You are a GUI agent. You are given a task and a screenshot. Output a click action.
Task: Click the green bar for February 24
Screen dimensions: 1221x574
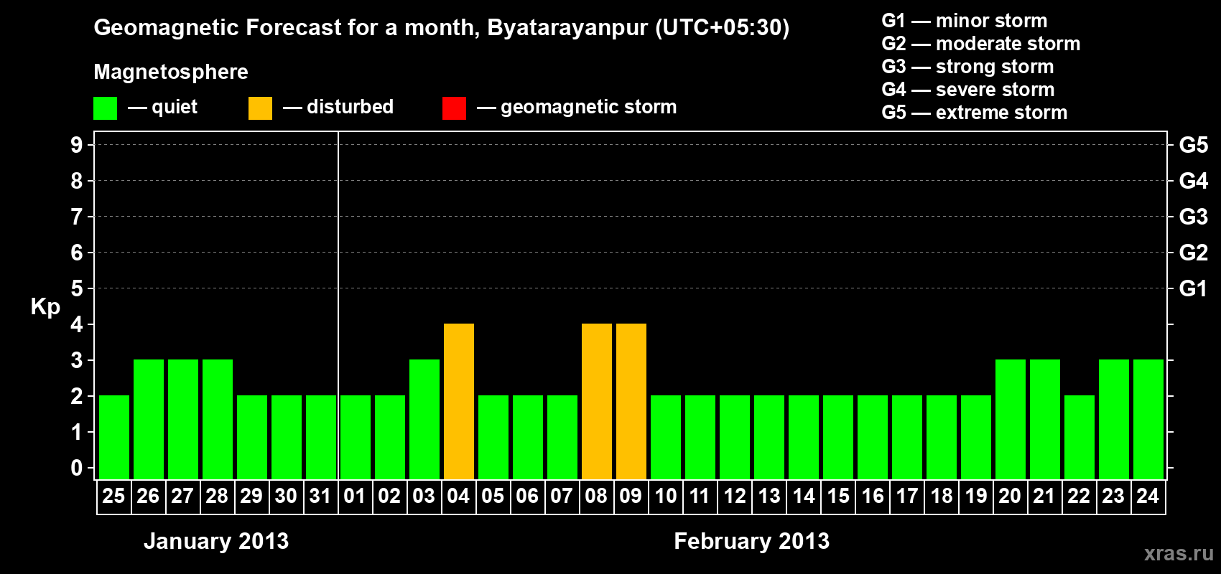(x=1148, y=420)
